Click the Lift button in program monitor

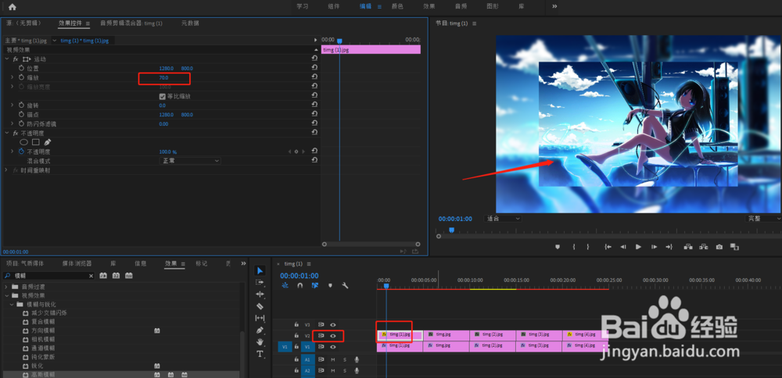tap(688, 247)
